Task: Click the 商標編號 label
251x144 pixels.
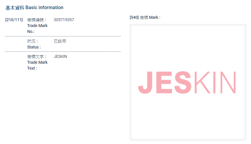Action: [36, 20]
